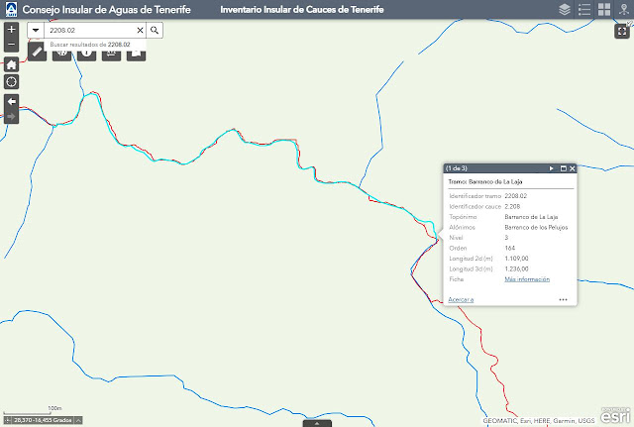Open the network trace widget in header

[624, 9]
